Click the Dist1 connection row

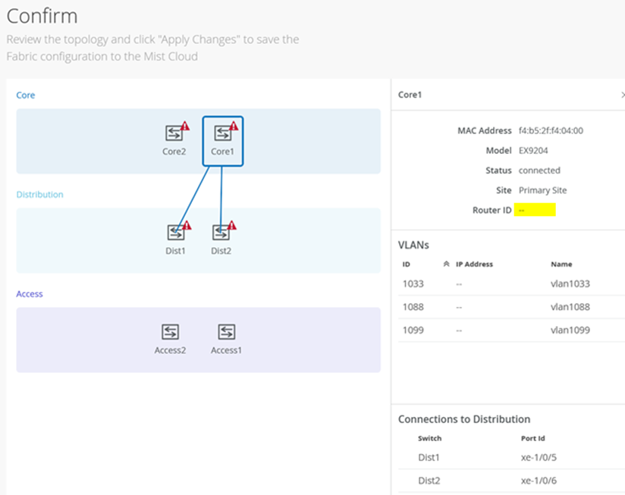coord(508,458)
